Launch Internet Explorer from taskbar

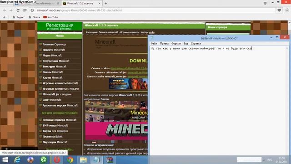pyautogui.click(x=17, y=160)
